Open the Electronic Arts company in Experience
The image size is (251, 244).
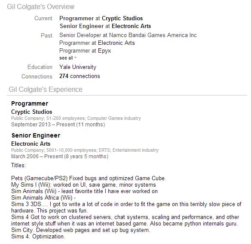pos(31,144)
